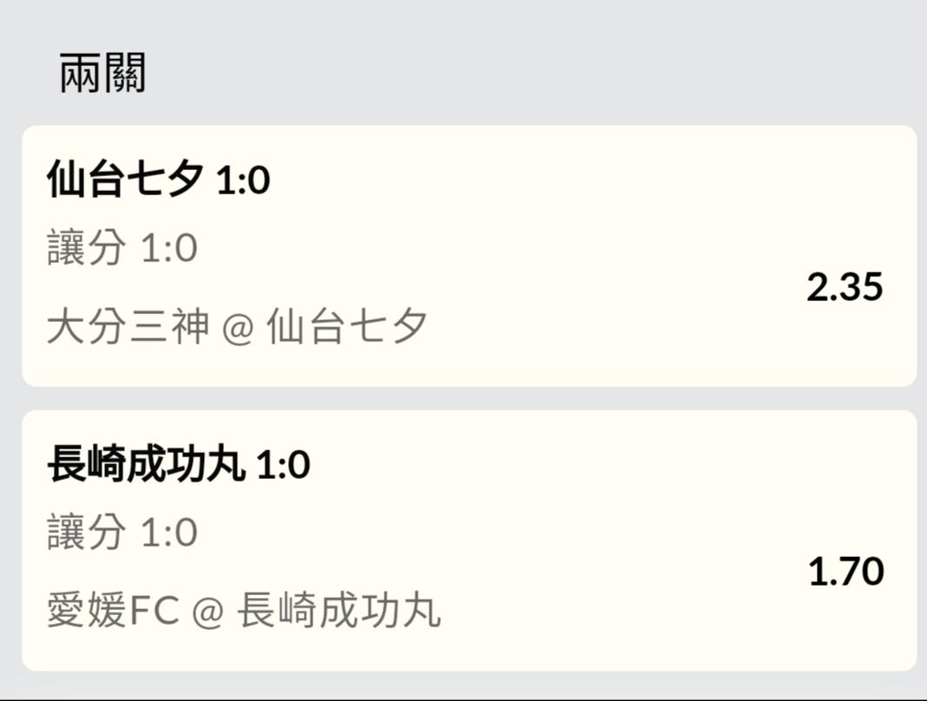The height and width of the screenshot is (701, 927).
Task: Click 讓分 1:0 label in 長崎成功丸 card
Action: 122,533
